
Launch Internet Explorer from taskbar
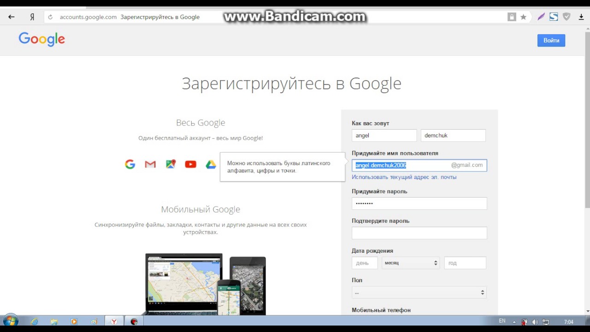(34, 321)
